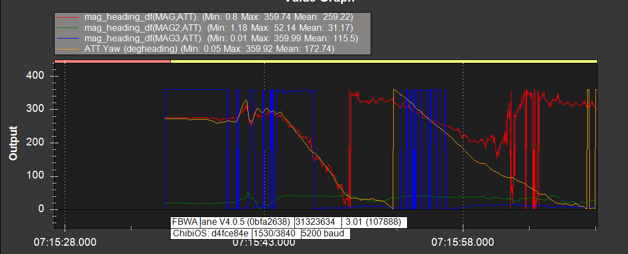Viewport: 628px width, 254px height.
Task: Click the 07:15:58.000 time axis label
Action: (x=463, y=242)
